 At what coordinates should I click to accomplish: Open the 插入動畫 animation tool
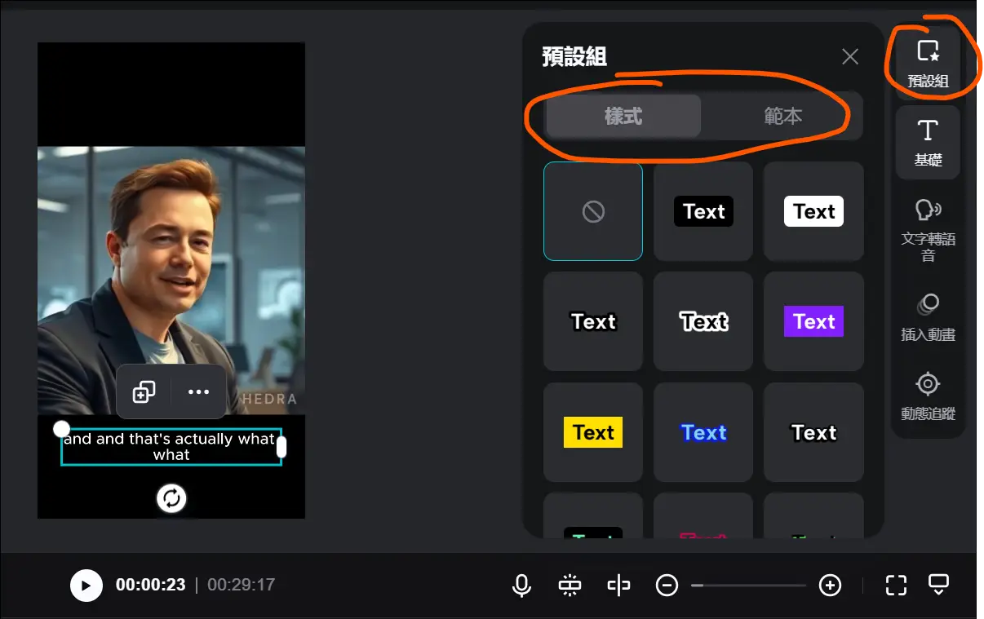click(928, 316)
